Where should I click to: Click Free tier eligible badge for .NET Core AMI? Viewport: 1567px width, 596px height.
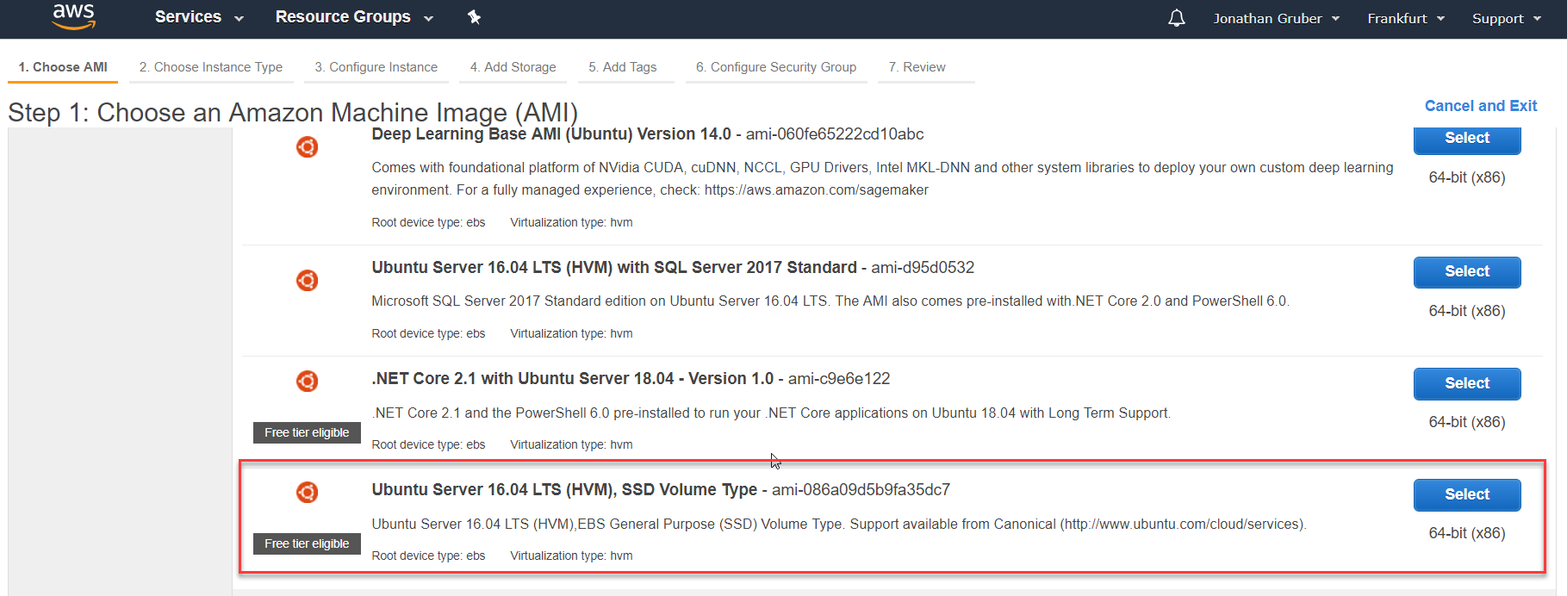pos(307,432)
